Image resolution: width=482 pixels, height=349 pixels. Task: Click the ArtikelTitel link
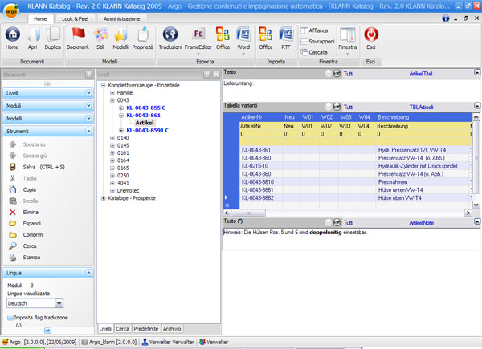tap(421, 74)
